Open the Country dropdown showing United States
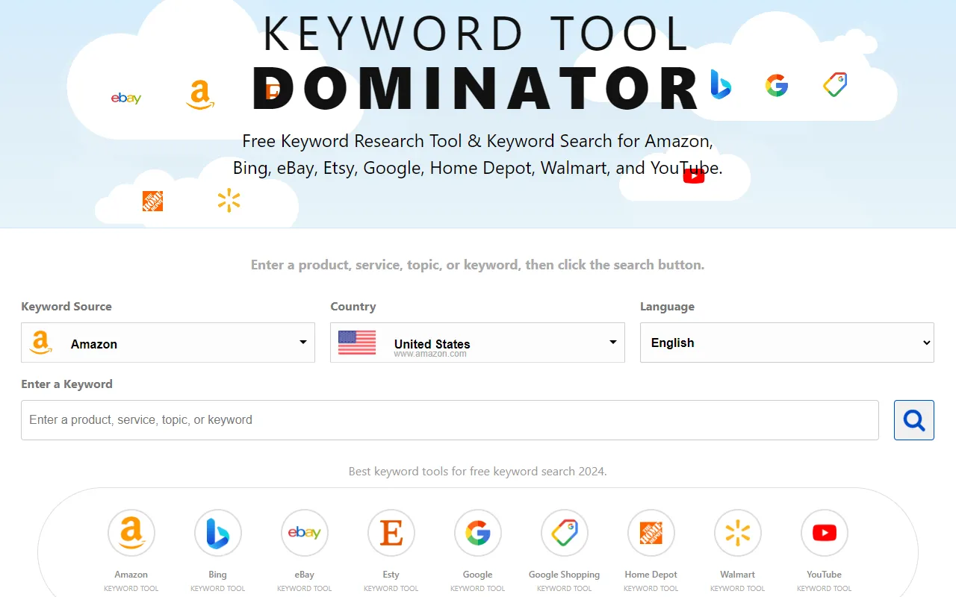This screenshot has height=597, width=956. pos(477,343)
